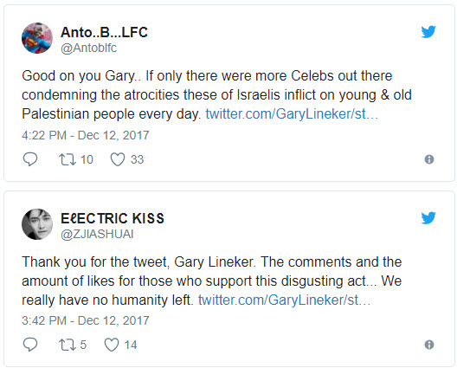This screenshot has width=457, height=368.
Task: Click Twitter bird logo on second tweet
Action: point(428,217)
